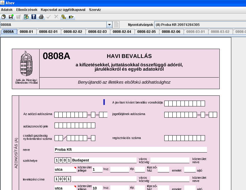The height and width of the screenshot is (190, 246).
Task: Click the jogelődjének adószáma number boxes
Action: 191,115
